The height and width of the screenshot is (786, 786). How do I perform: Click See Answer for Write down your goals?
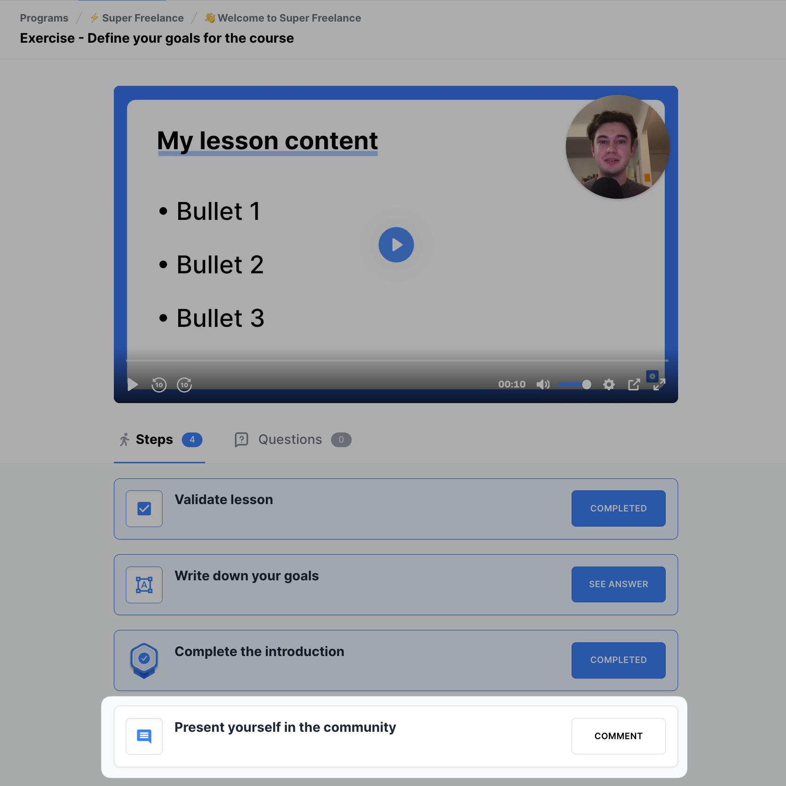618,584
